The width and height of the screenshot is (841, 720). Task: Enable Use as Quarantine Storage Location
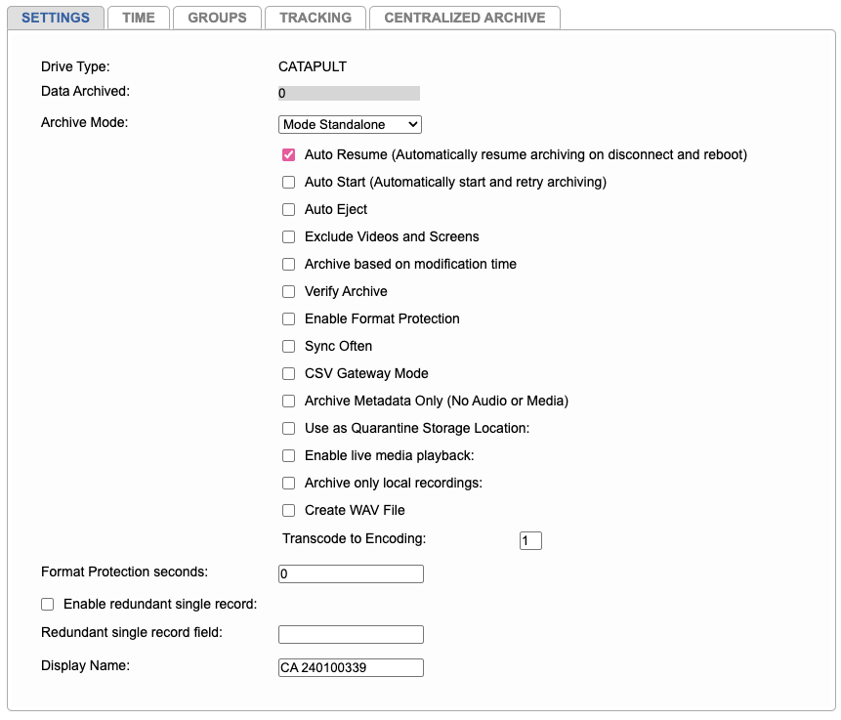[288, 428]
